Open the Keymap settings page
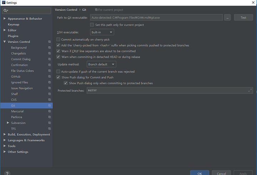The width and height of the screenshot is (257, 175). (x=14, y=24)
